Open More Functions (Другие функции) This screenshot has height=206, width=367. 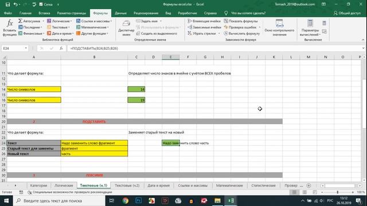pos(92,33)
